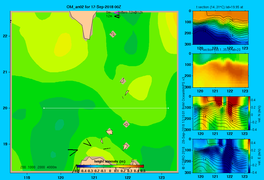Click the left endpoint marker of the white section line

click(44, 108)
